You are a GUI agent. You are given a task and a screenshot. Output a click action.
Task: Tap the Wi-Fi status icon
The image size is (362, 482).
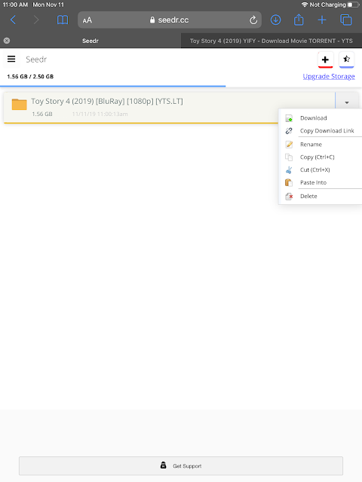(305, 5)
